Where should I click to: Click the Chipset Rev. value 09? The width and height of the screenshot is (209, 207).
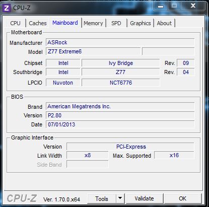pos(186,63)
